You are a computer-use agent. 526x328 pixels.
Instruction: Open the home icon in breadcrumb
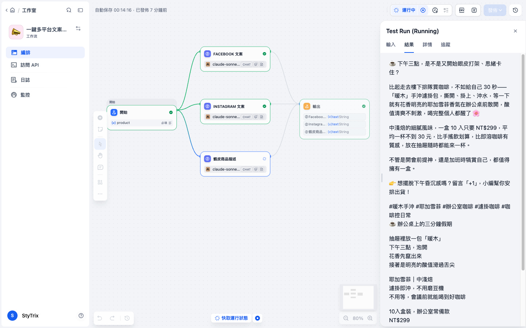pyautogui.click(x=12, y=10)
